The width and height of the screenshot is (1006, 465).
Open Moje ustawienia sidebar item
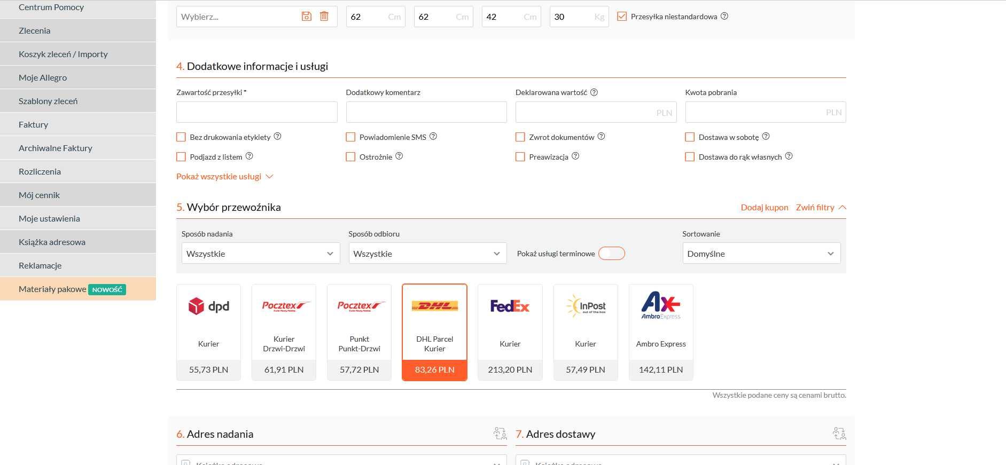point(78,218)
